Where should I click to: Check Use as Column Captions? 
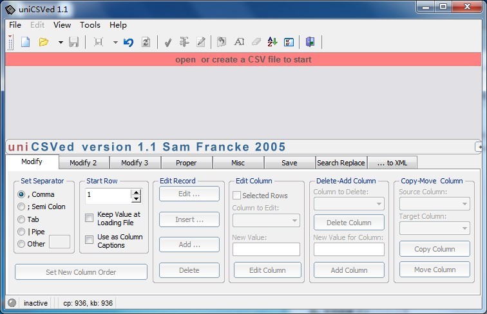coord(90,240)
